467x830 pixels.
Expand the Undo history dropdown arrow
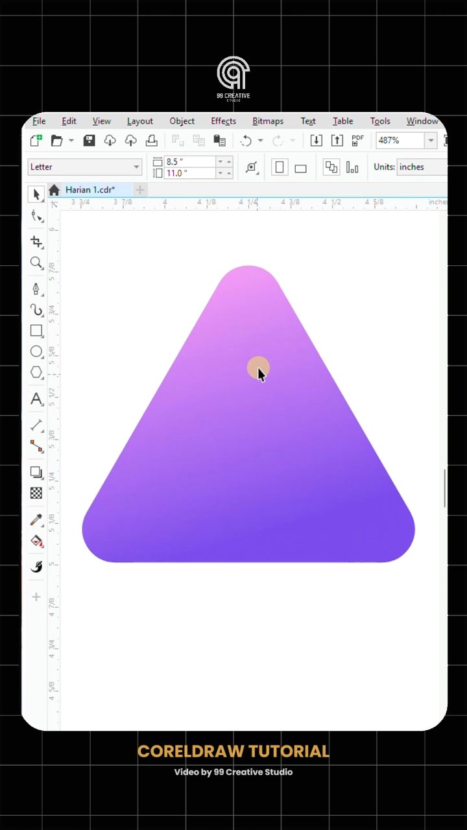[260, 140]
